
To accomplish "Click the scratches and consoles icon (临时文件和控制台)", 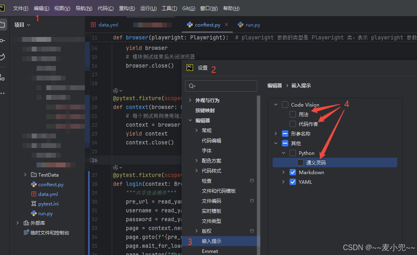I will (x=26, y=232).
